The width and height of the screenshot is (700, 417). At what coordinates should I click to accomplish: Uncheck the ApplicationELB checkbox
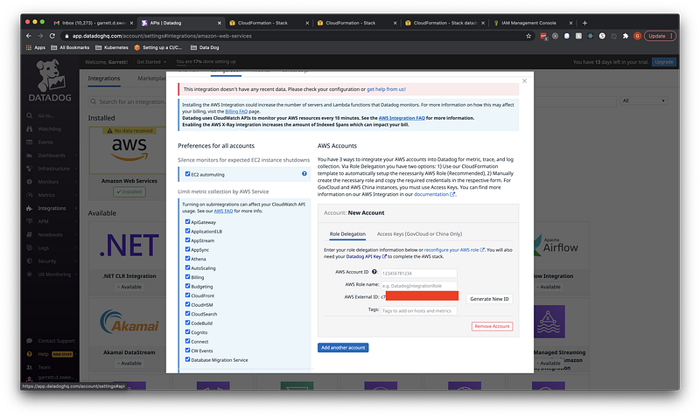click(x=187, y=231)
